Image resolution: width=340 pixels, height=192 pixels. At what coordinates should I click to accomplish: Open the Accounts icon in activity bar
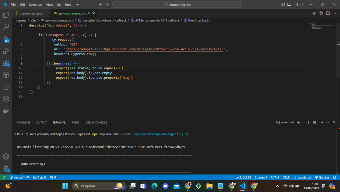coord(6,156)
